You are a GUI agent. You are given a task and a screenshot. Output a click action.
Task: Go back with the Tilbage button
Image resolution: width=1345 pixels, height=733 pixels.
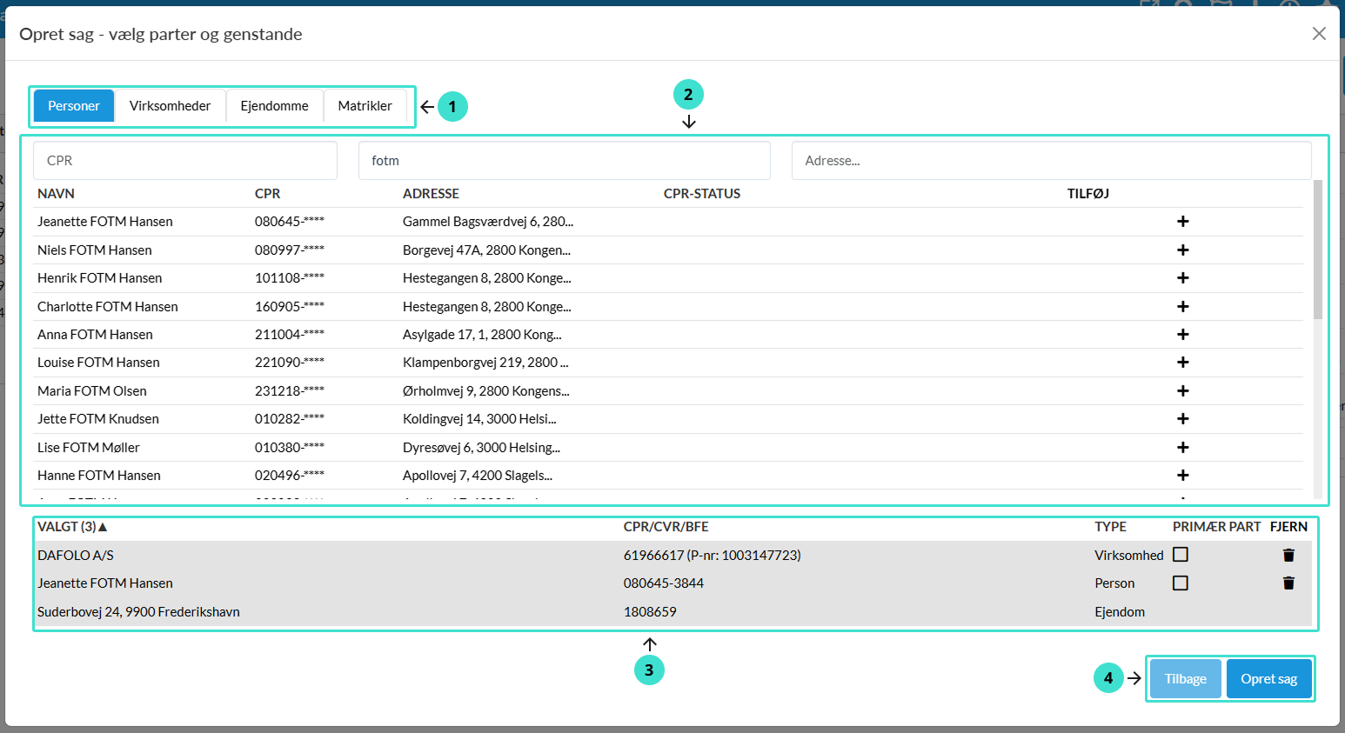tap(1185, 679)
